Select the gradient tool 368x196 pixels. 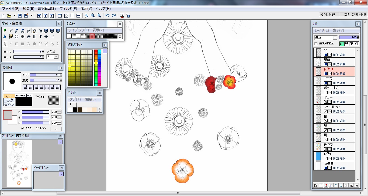(x=34, y=36)
